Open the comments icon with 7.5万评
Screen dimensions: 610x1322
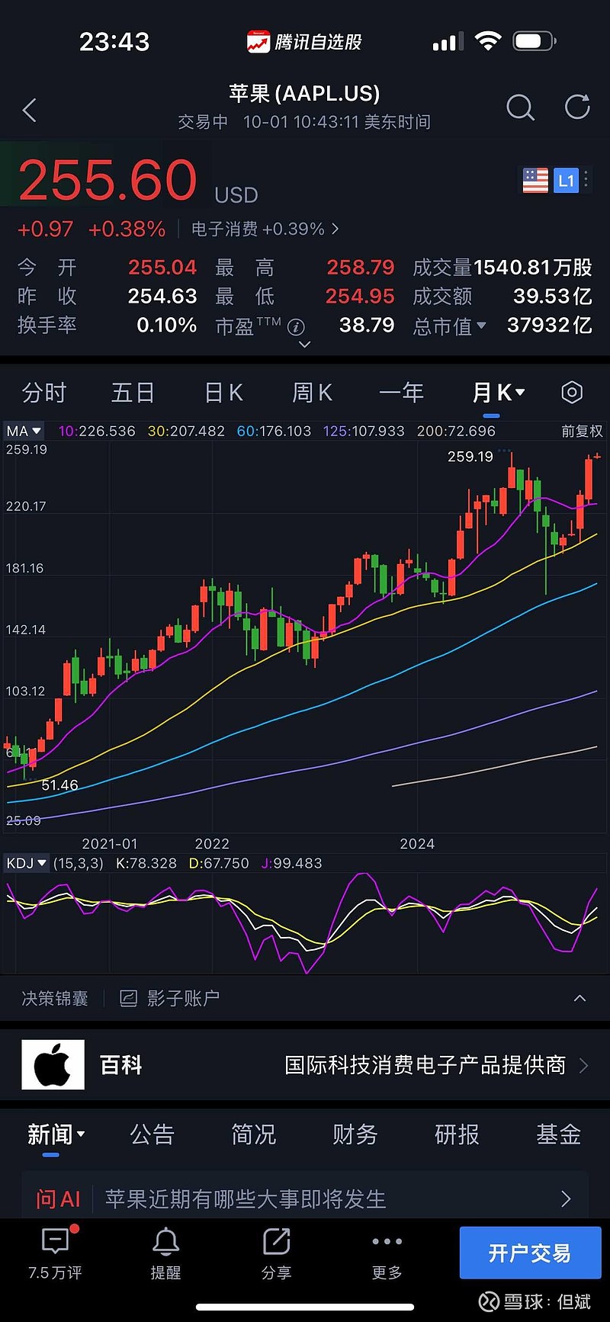(x=55, y=1242)
